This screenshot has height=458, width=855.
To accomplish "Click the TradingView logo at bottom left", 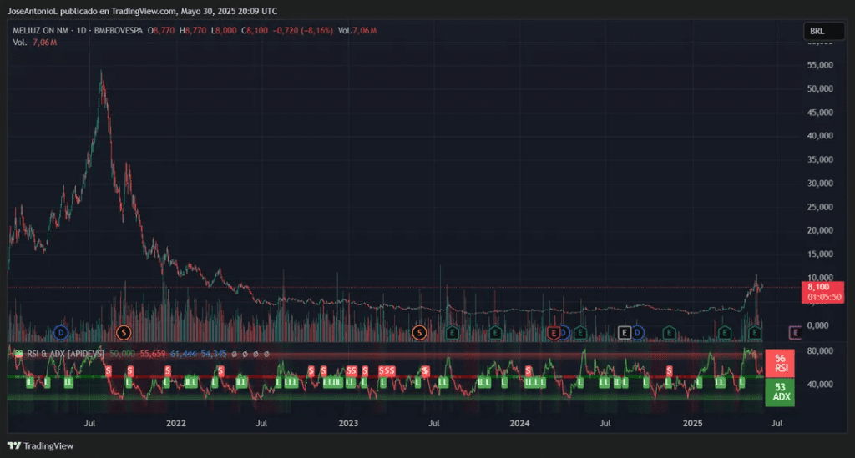I will point(41,445).
